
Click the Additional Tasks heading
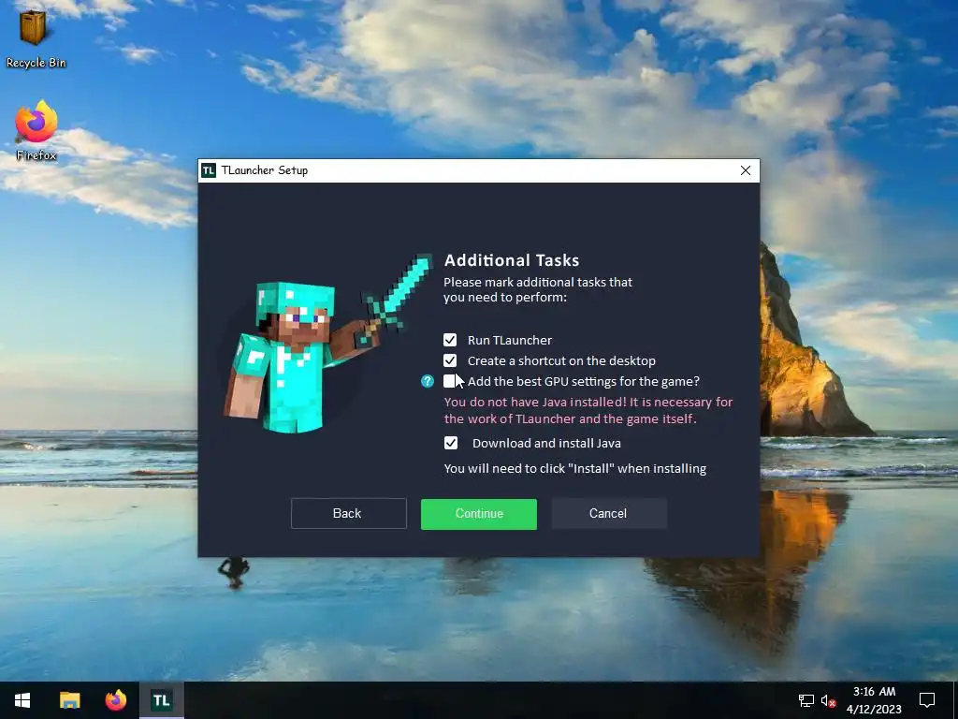(512, 260)
